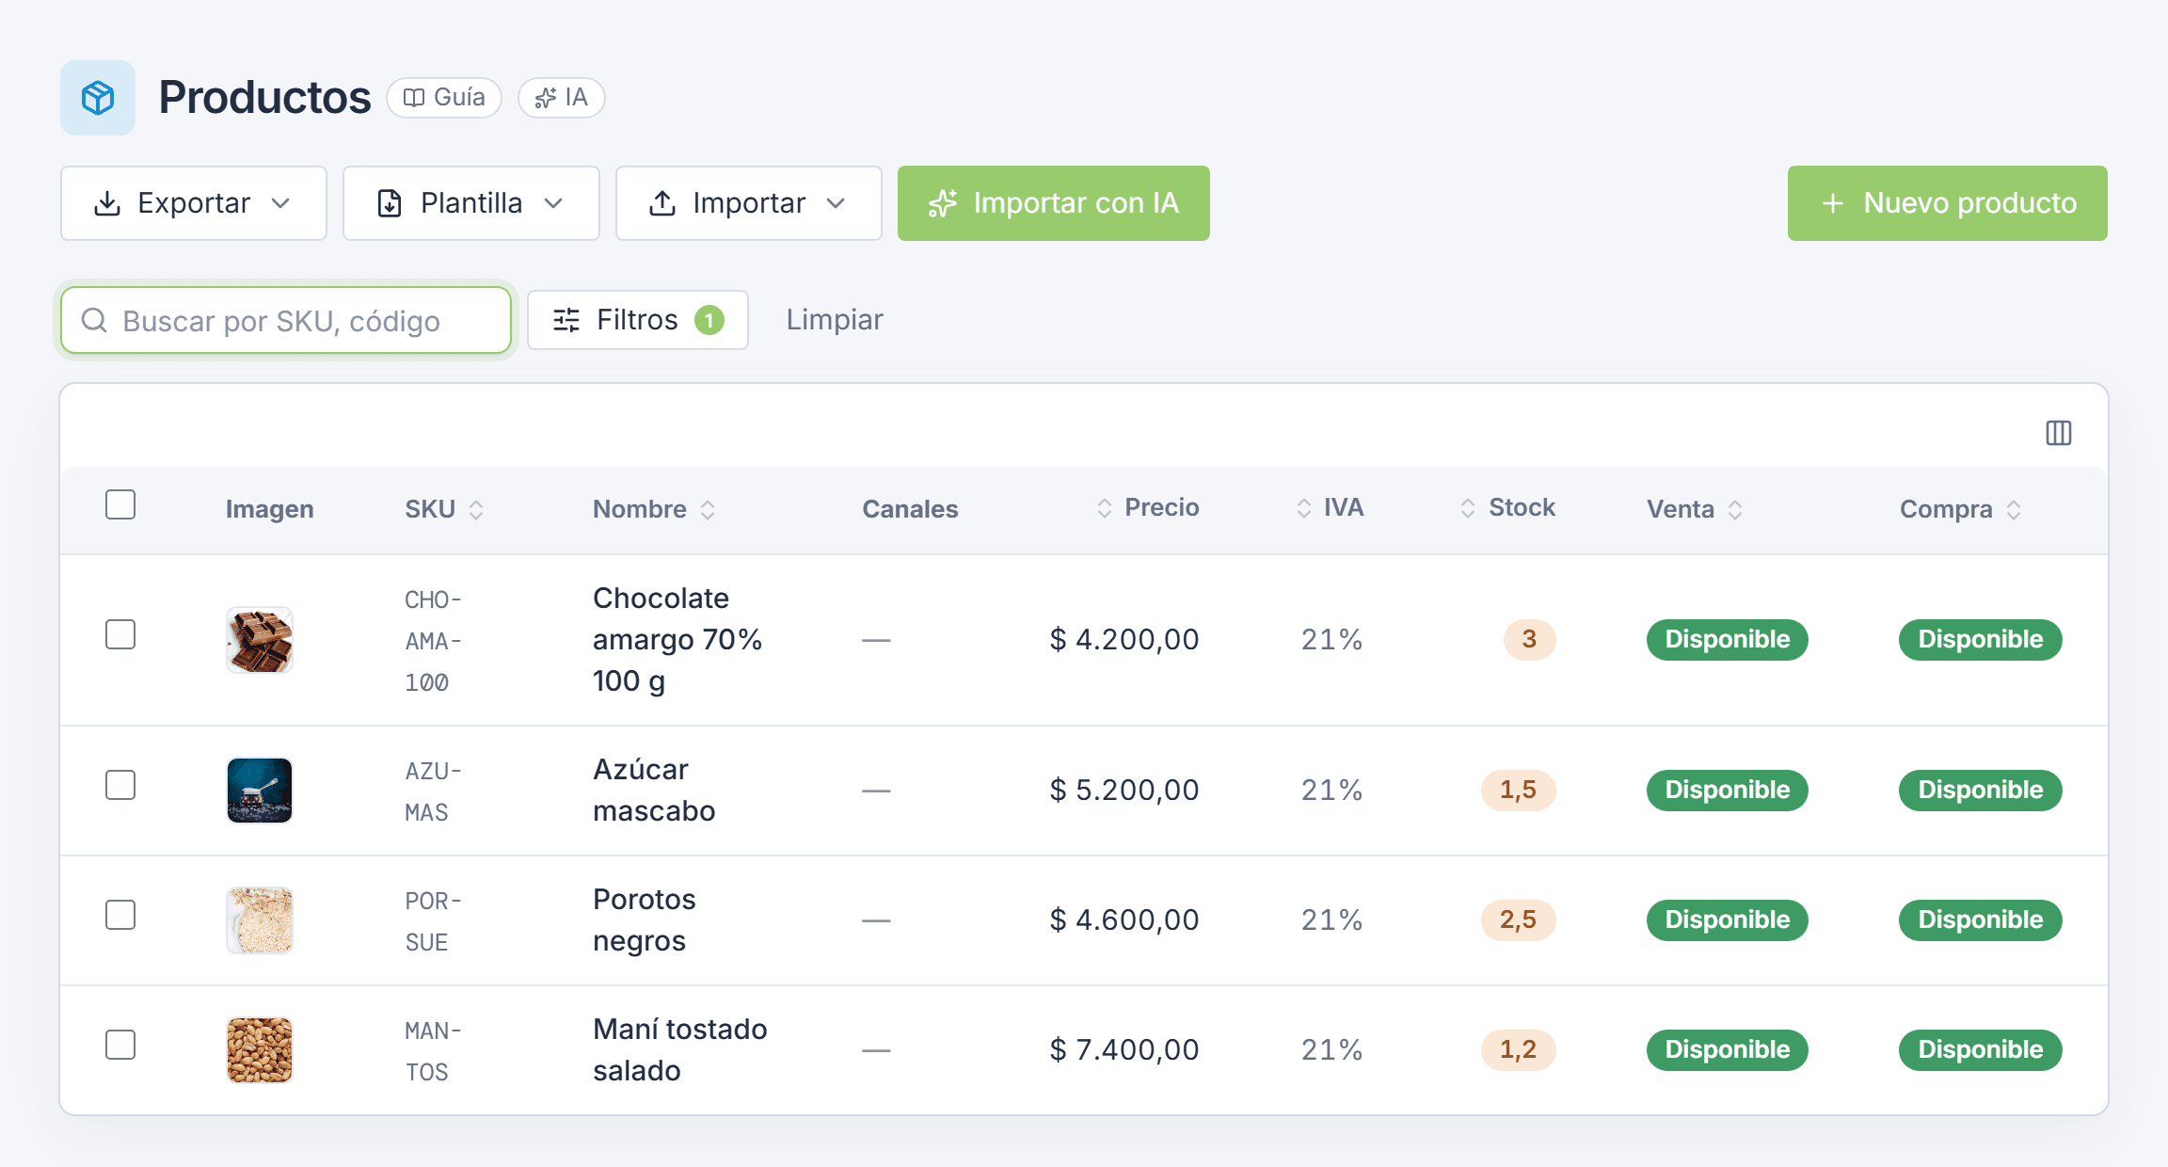Create a Nuevo producto
Screen dimensions: 2168x1167
pos(1948,203)
